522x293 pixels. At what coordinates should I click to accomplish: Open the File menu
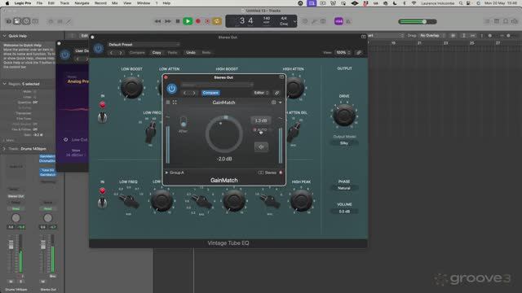[x=39, y=3]
